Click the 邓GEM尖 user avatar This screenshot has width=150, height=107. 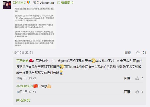7,5
